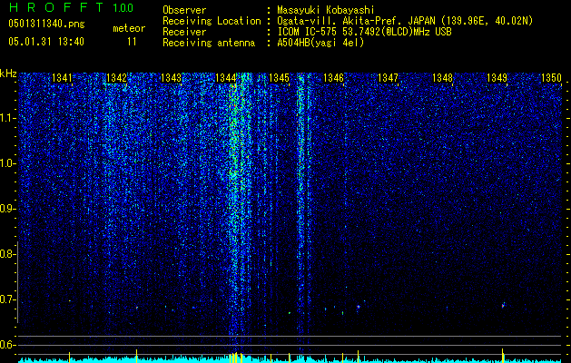Click antenna value A504HB(yagi 4el)
The height and width of the screenshot is (363, 571).
pyautogui.click(x=320, y=43)
